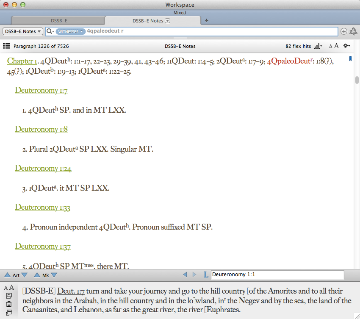Screen dimensions: 360x319
Task: Add a new tab with plus
Action: click(207, 20)
